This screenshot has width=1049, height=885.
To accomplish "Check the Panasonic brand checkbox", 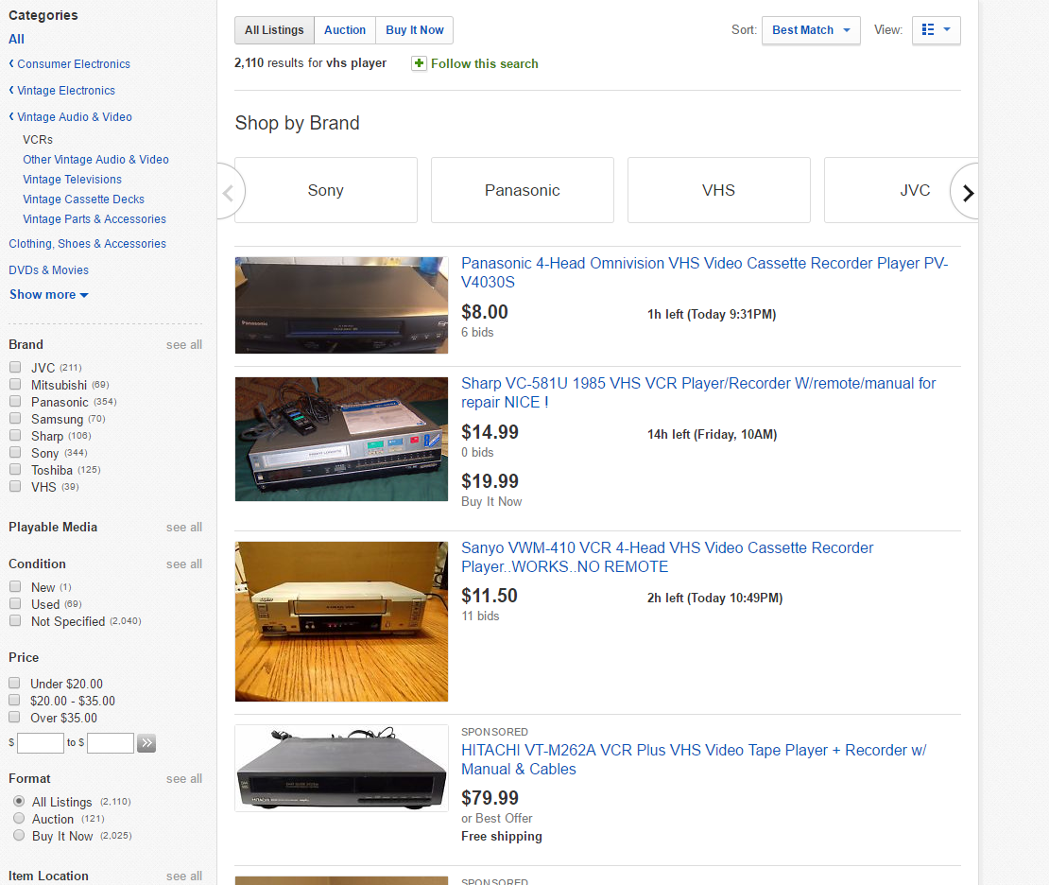I will click(15, 401).
